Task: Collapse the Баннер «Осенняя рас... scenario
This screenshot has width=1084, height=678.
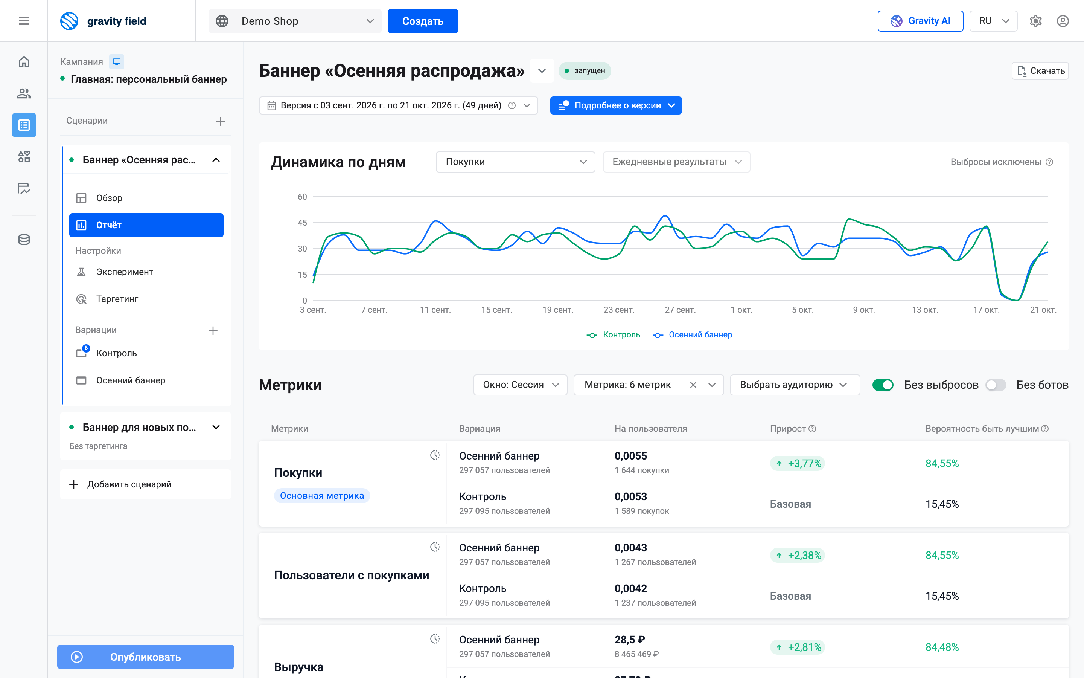Action: click(216, 160)
